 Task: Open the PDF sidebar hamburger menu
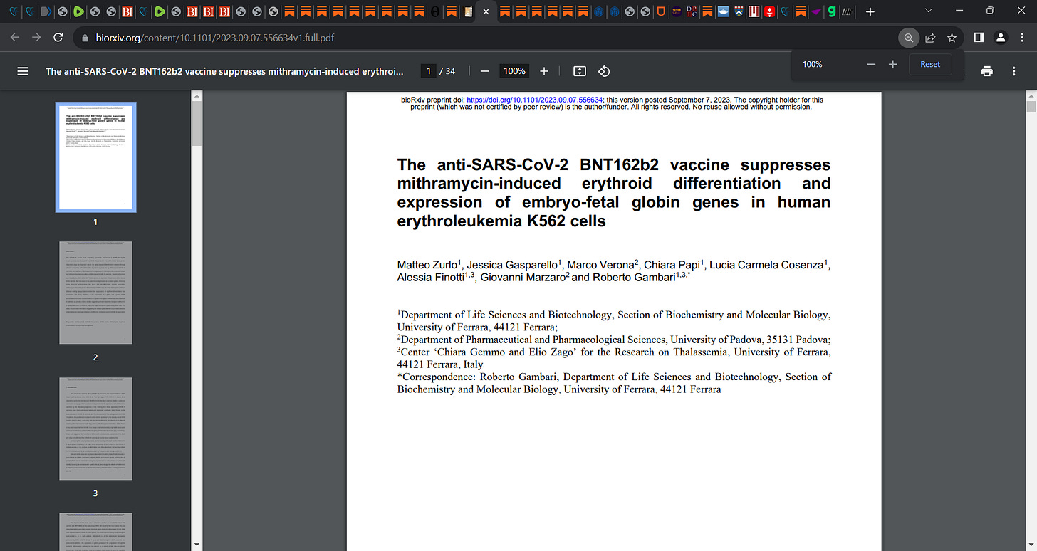pyautogui.click(x=23, y=71)
